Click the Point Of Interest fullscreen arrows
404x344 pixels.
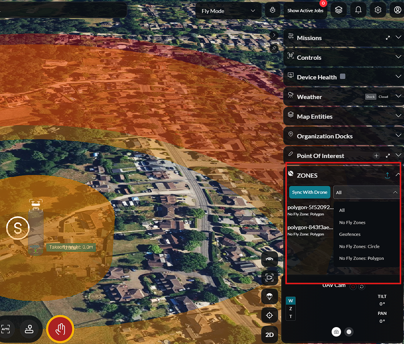pos(388,156)
